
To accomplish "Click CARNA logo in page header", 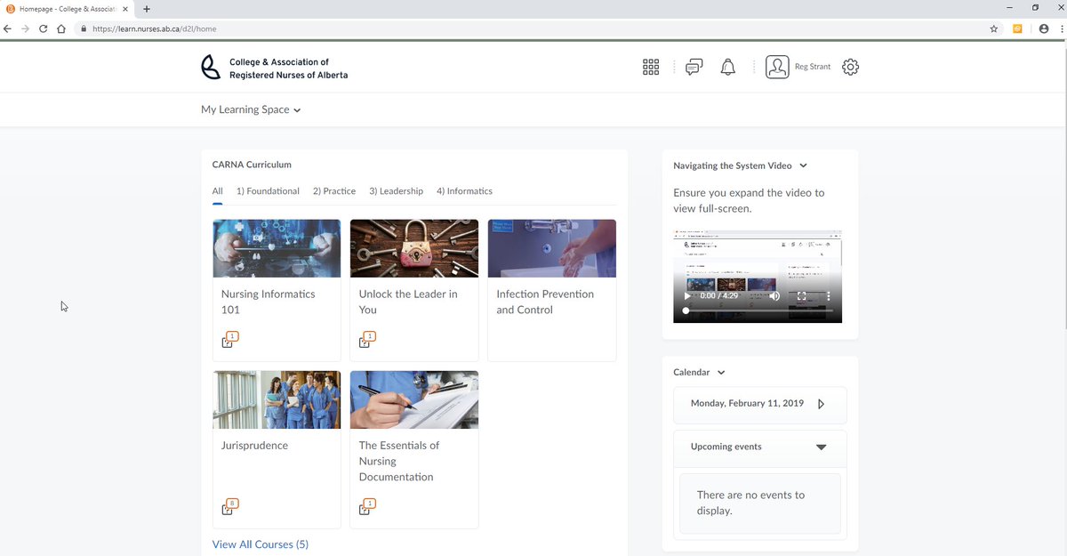I will pos(275,68).
